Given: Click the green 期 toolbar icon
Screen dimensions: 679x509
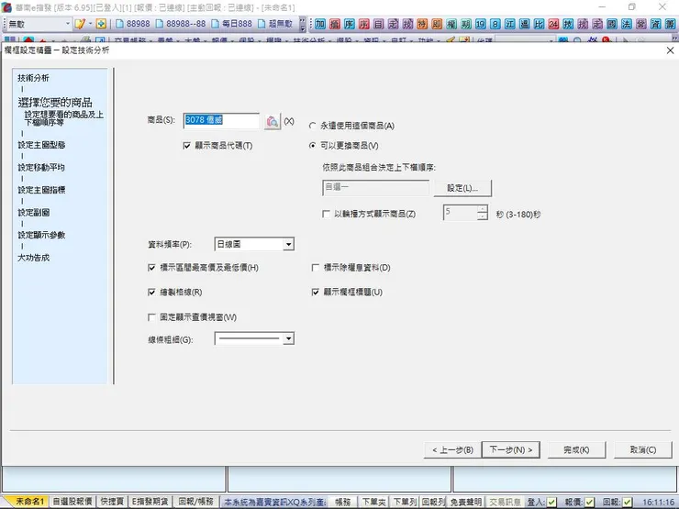Looking at the screenshot, I should coord(466,24).
